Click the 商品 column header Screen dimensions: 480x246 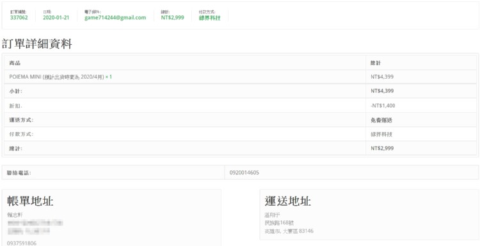click(x=15, y=63)
